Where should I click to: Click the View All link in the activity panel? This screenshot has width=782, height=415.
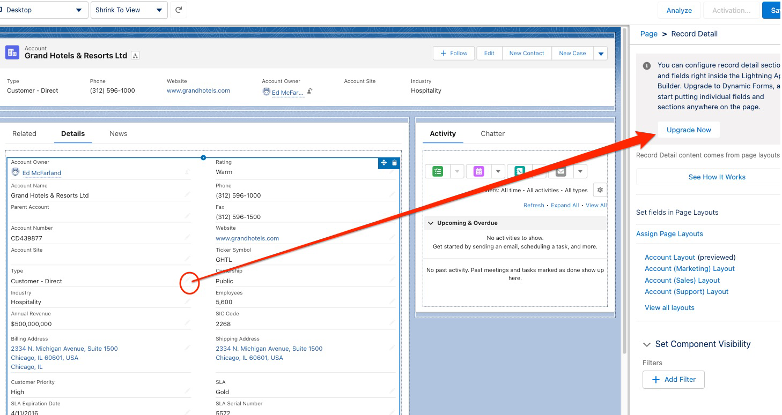[x=596, y=206]
